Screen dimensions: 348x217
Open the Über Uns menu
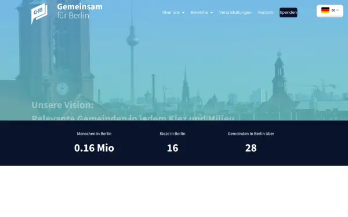171,12
